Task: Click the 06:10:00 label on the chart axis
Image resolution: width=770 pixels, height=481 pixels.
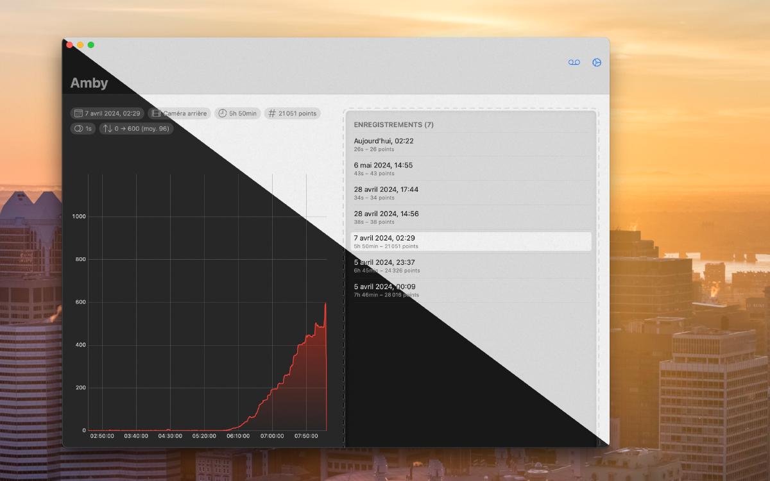Action: (238, 436)
